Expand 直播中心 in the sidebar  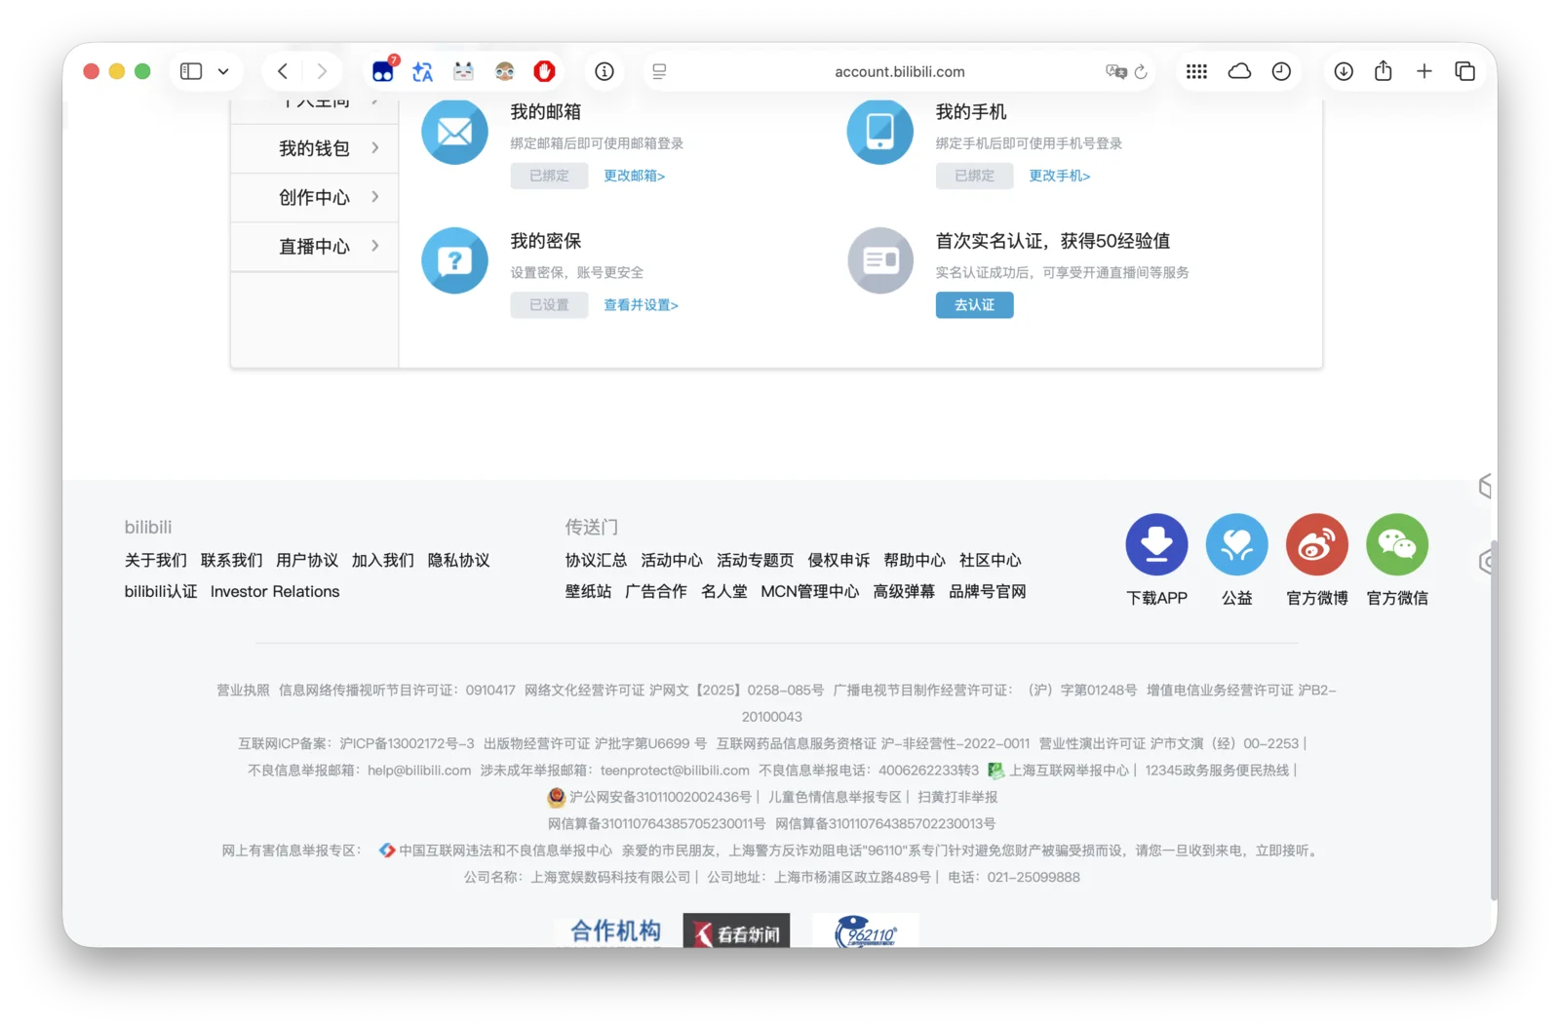pyautogui.click(x=315, y=246)
